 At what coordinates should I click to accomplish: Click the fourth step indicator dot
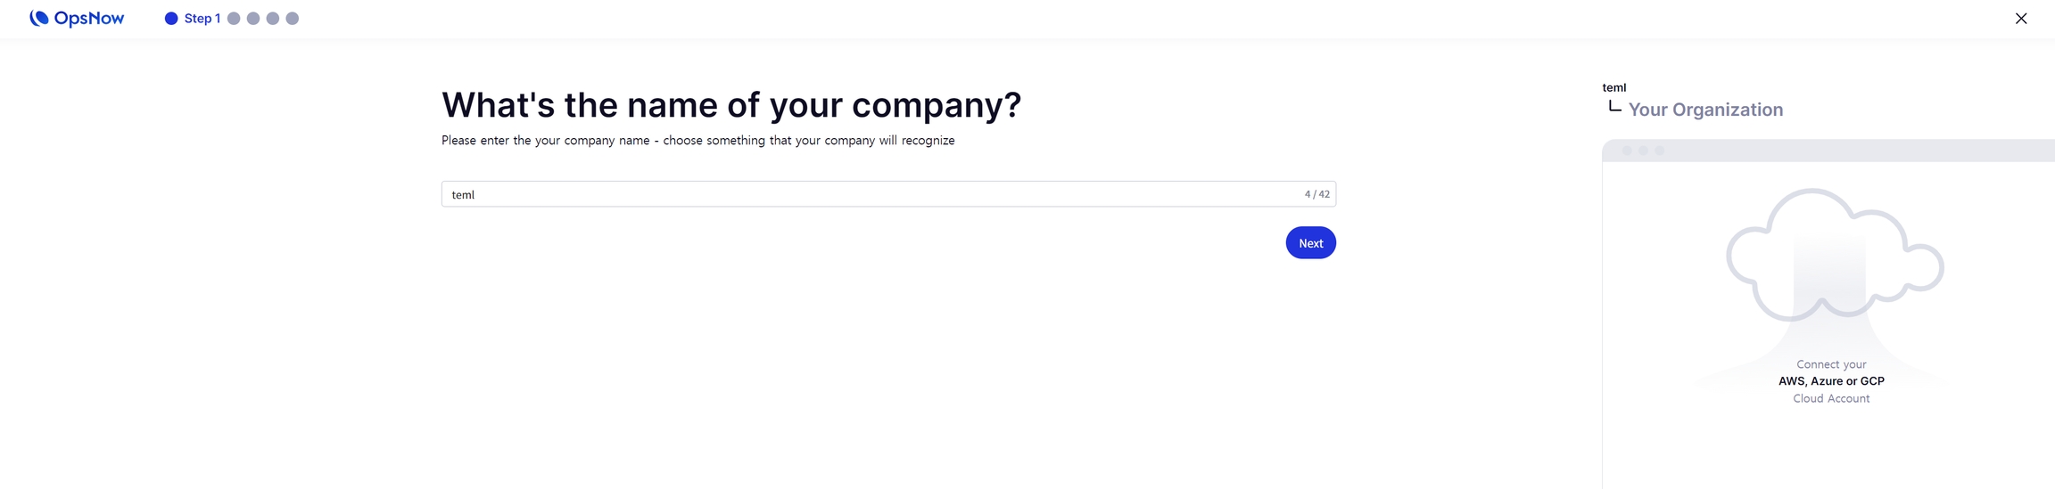pos(273,19)
